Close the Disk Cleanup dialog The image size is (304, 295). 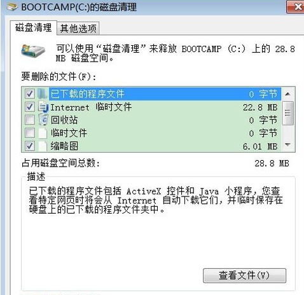point(295,7)
